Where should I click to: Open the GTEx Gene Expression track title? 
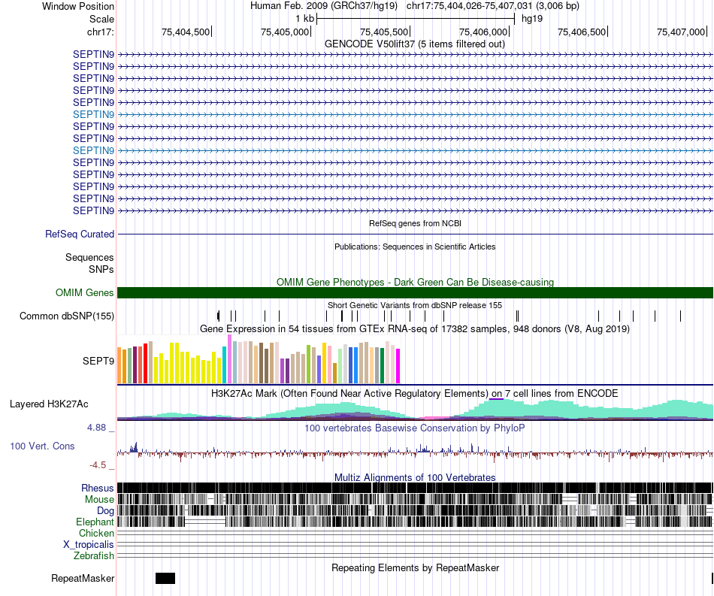click(x=415, y=328)
